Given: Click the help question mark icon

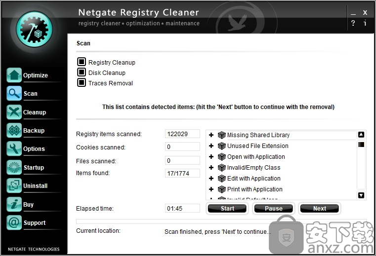Looking at the screenshot, I should [x=353, y=23].
